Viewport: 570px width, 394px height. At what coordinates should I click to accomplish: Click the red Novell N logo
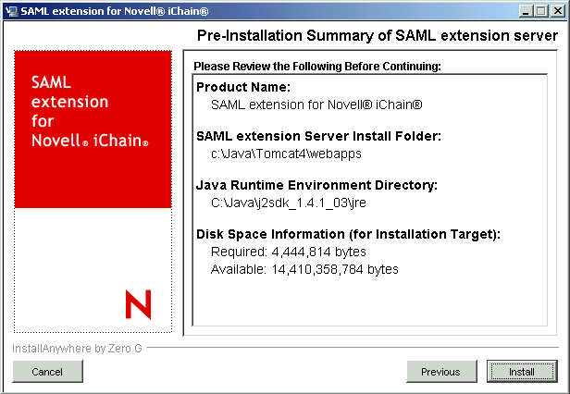(x=139, y=304)
